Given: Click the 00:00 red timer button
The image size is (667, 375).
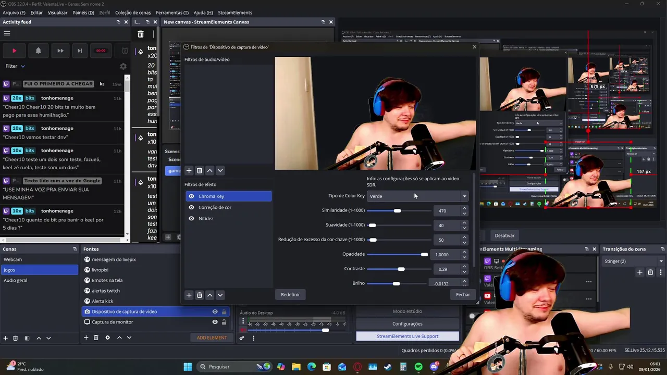Looking at the screenshot, I should (101, 51).
